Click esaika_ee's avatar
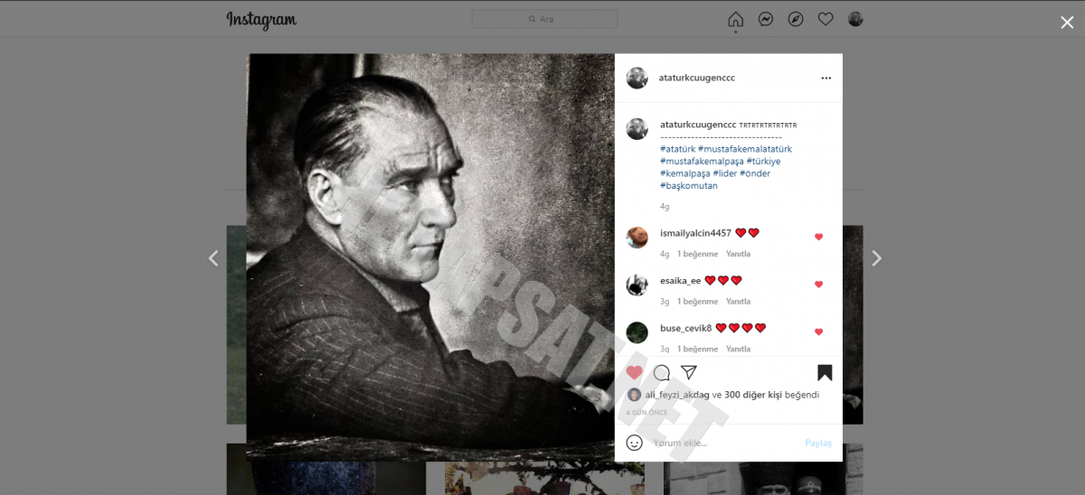Screen dimensions: 1085x495 coord(637,285)
